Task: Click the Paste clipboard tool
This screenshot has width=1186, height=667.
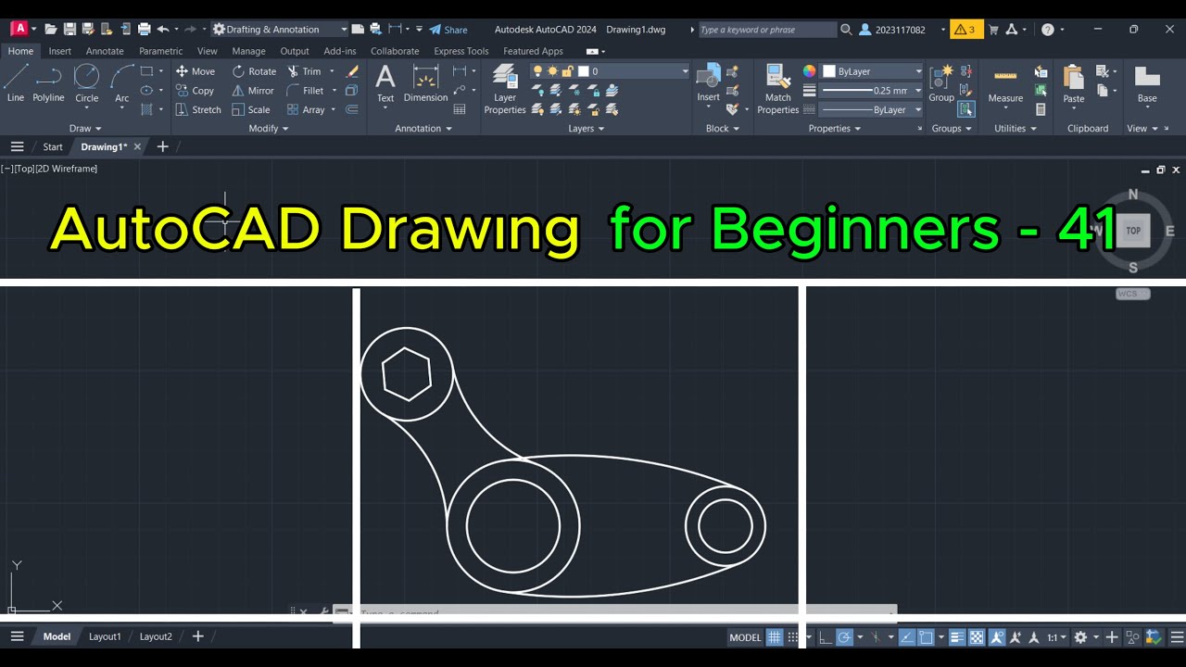Action: coord(1074,83)
